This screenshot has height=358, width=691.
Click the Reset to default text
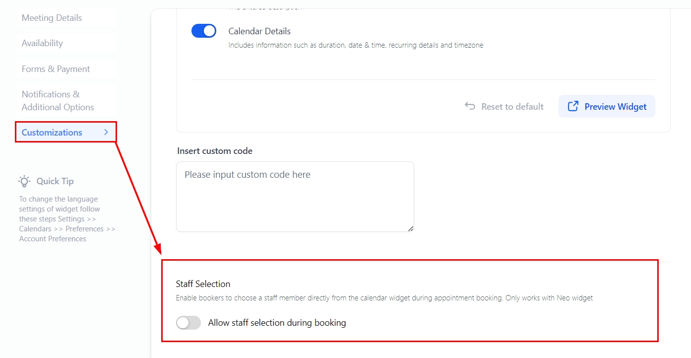[x=512, y=107]
